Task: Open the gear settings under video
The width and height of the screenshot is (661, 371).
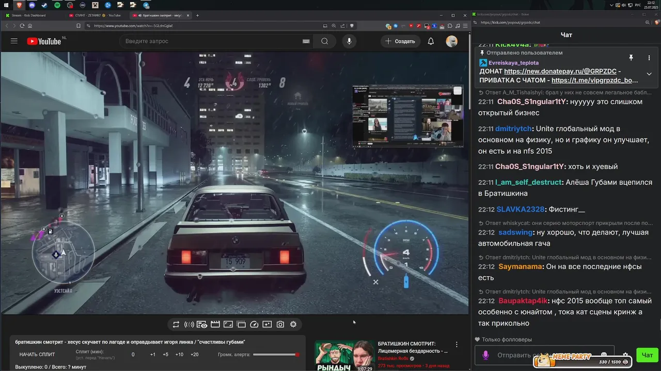Action: (x=293, y=325)
